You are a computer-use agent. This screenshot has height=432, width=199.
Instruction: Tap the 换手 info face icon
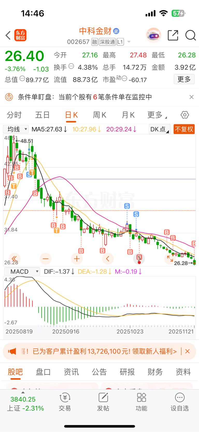tap(71, 66)
